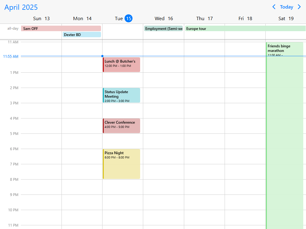Click the 3 PM time label
This screenshot has width=306, height=229.
pos(14,103)
